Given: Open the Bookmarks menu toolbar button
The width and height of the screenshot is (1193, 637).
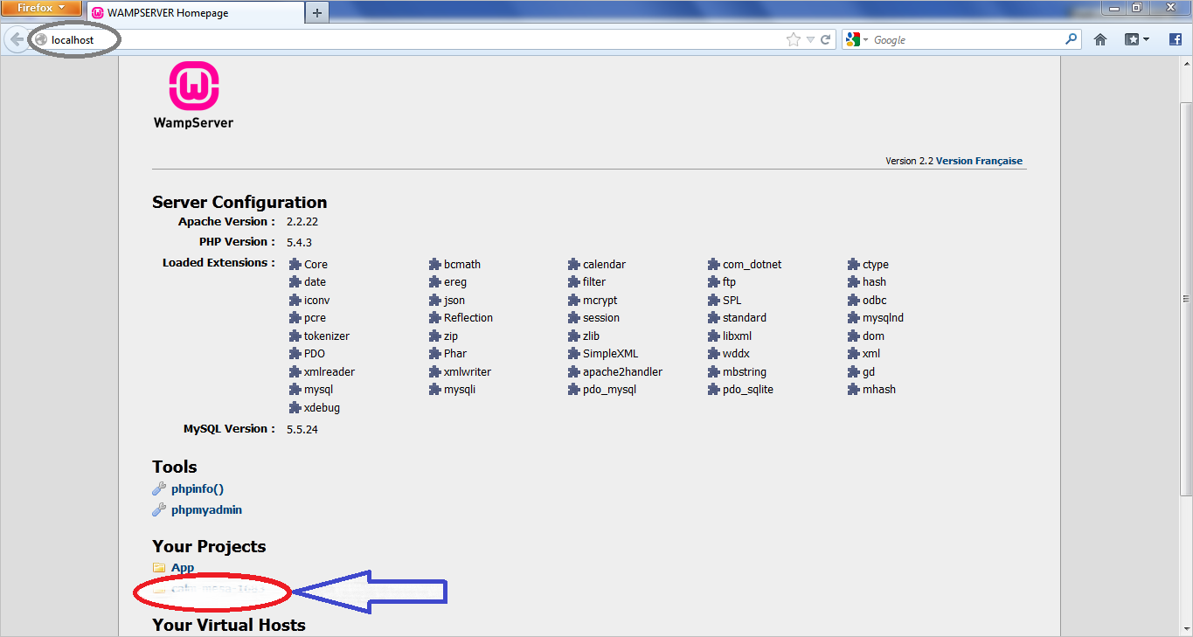Looking at the screenshot, I should [1137, 39].
